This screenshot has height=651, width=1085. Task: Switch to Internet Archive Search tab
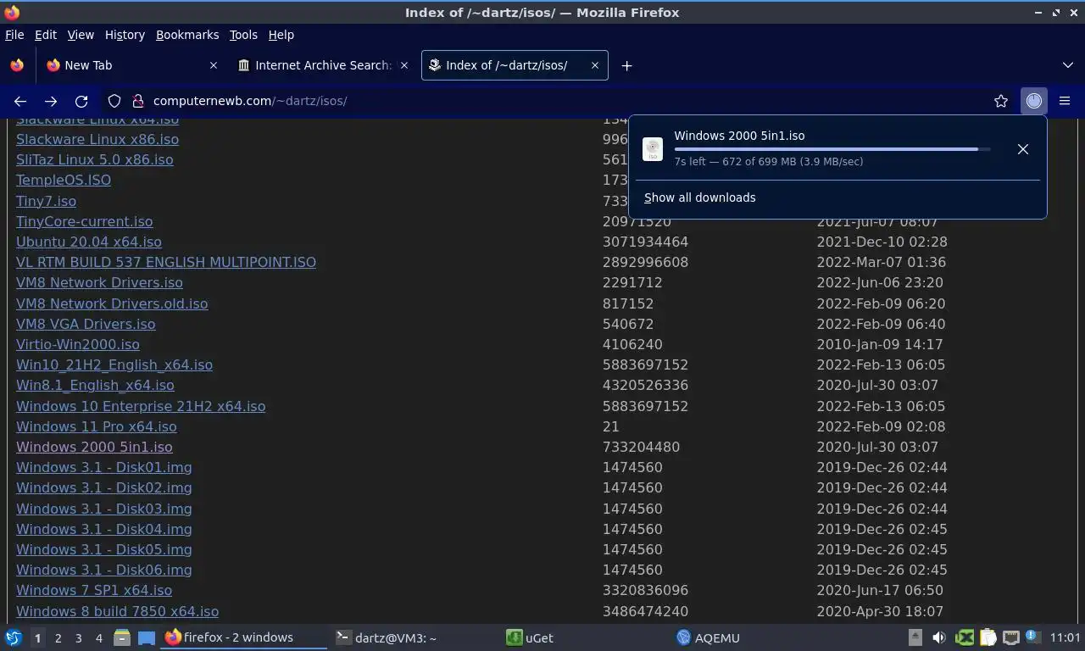(x=322, y=65)
